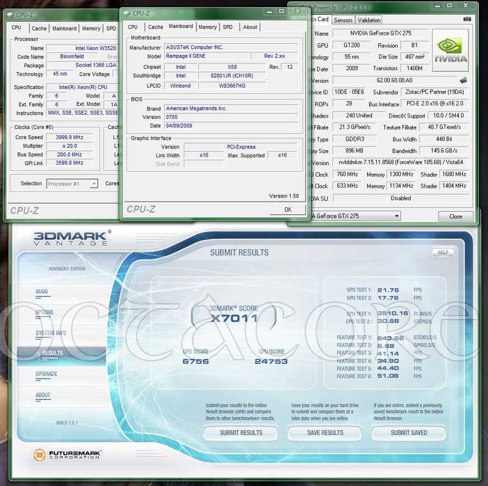
Task: Click the memory type value 'GDDR3'
Action: (x=354, y=139)
